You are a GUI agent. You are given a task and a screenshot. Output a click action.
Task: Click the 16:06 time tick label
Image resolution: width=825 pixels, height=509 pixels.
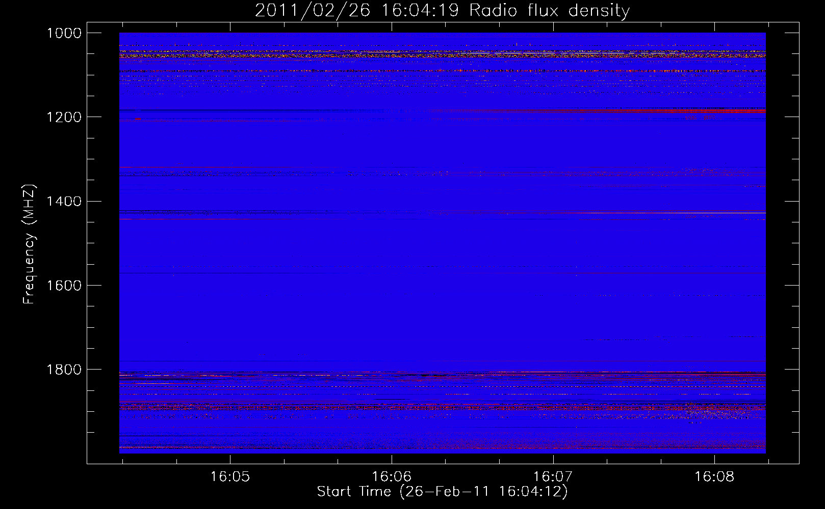point(392,477)
